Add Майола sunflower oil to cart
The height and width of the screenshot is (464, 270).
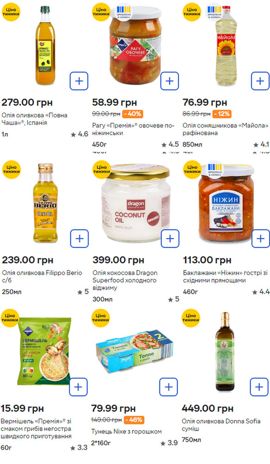[x=260, y=81]
